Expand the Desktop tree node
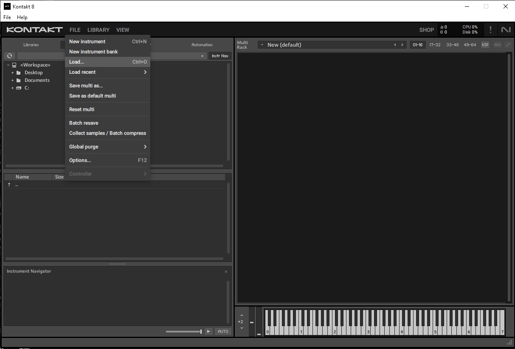Screen dimensions: 515x349 [x=12, y=73]
